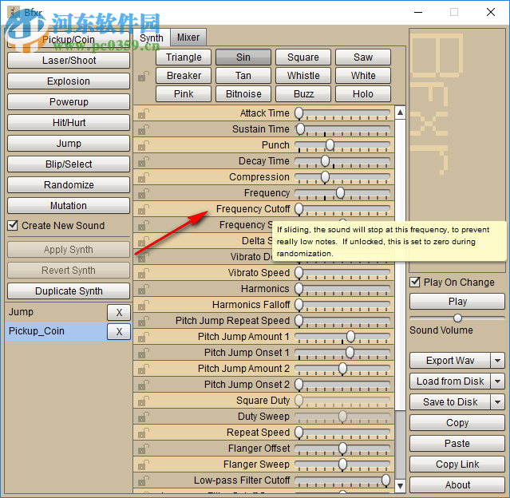This screenshot has height=498, width=510.
Task: Toggle the lock icon beside Punch
Action: click(144, 145)
